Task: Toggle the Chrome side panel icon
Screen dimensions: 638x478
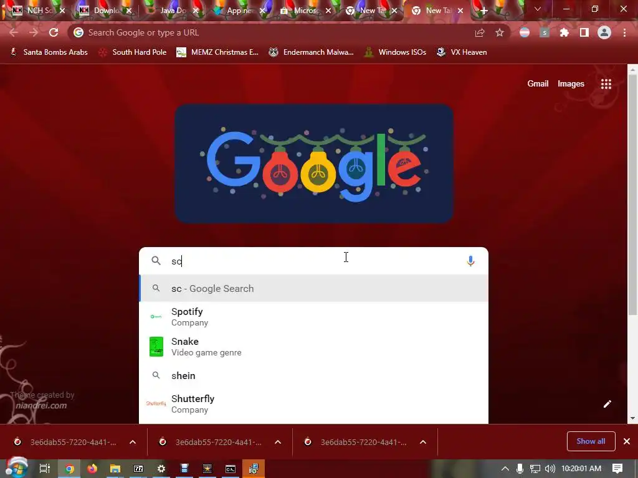Action: (x=584, y=32)
